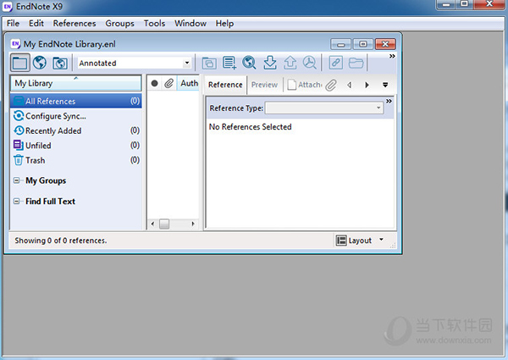Open reference panel options dropdown arrow
508x360 pixels.
[385, 85]
